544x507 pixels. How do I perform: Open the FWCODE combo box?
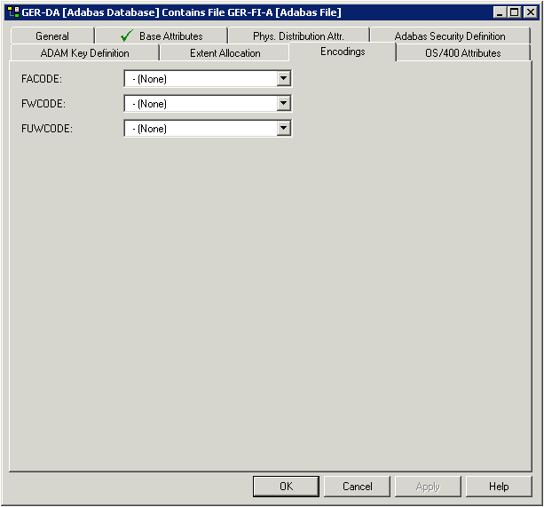click(283, 104)
